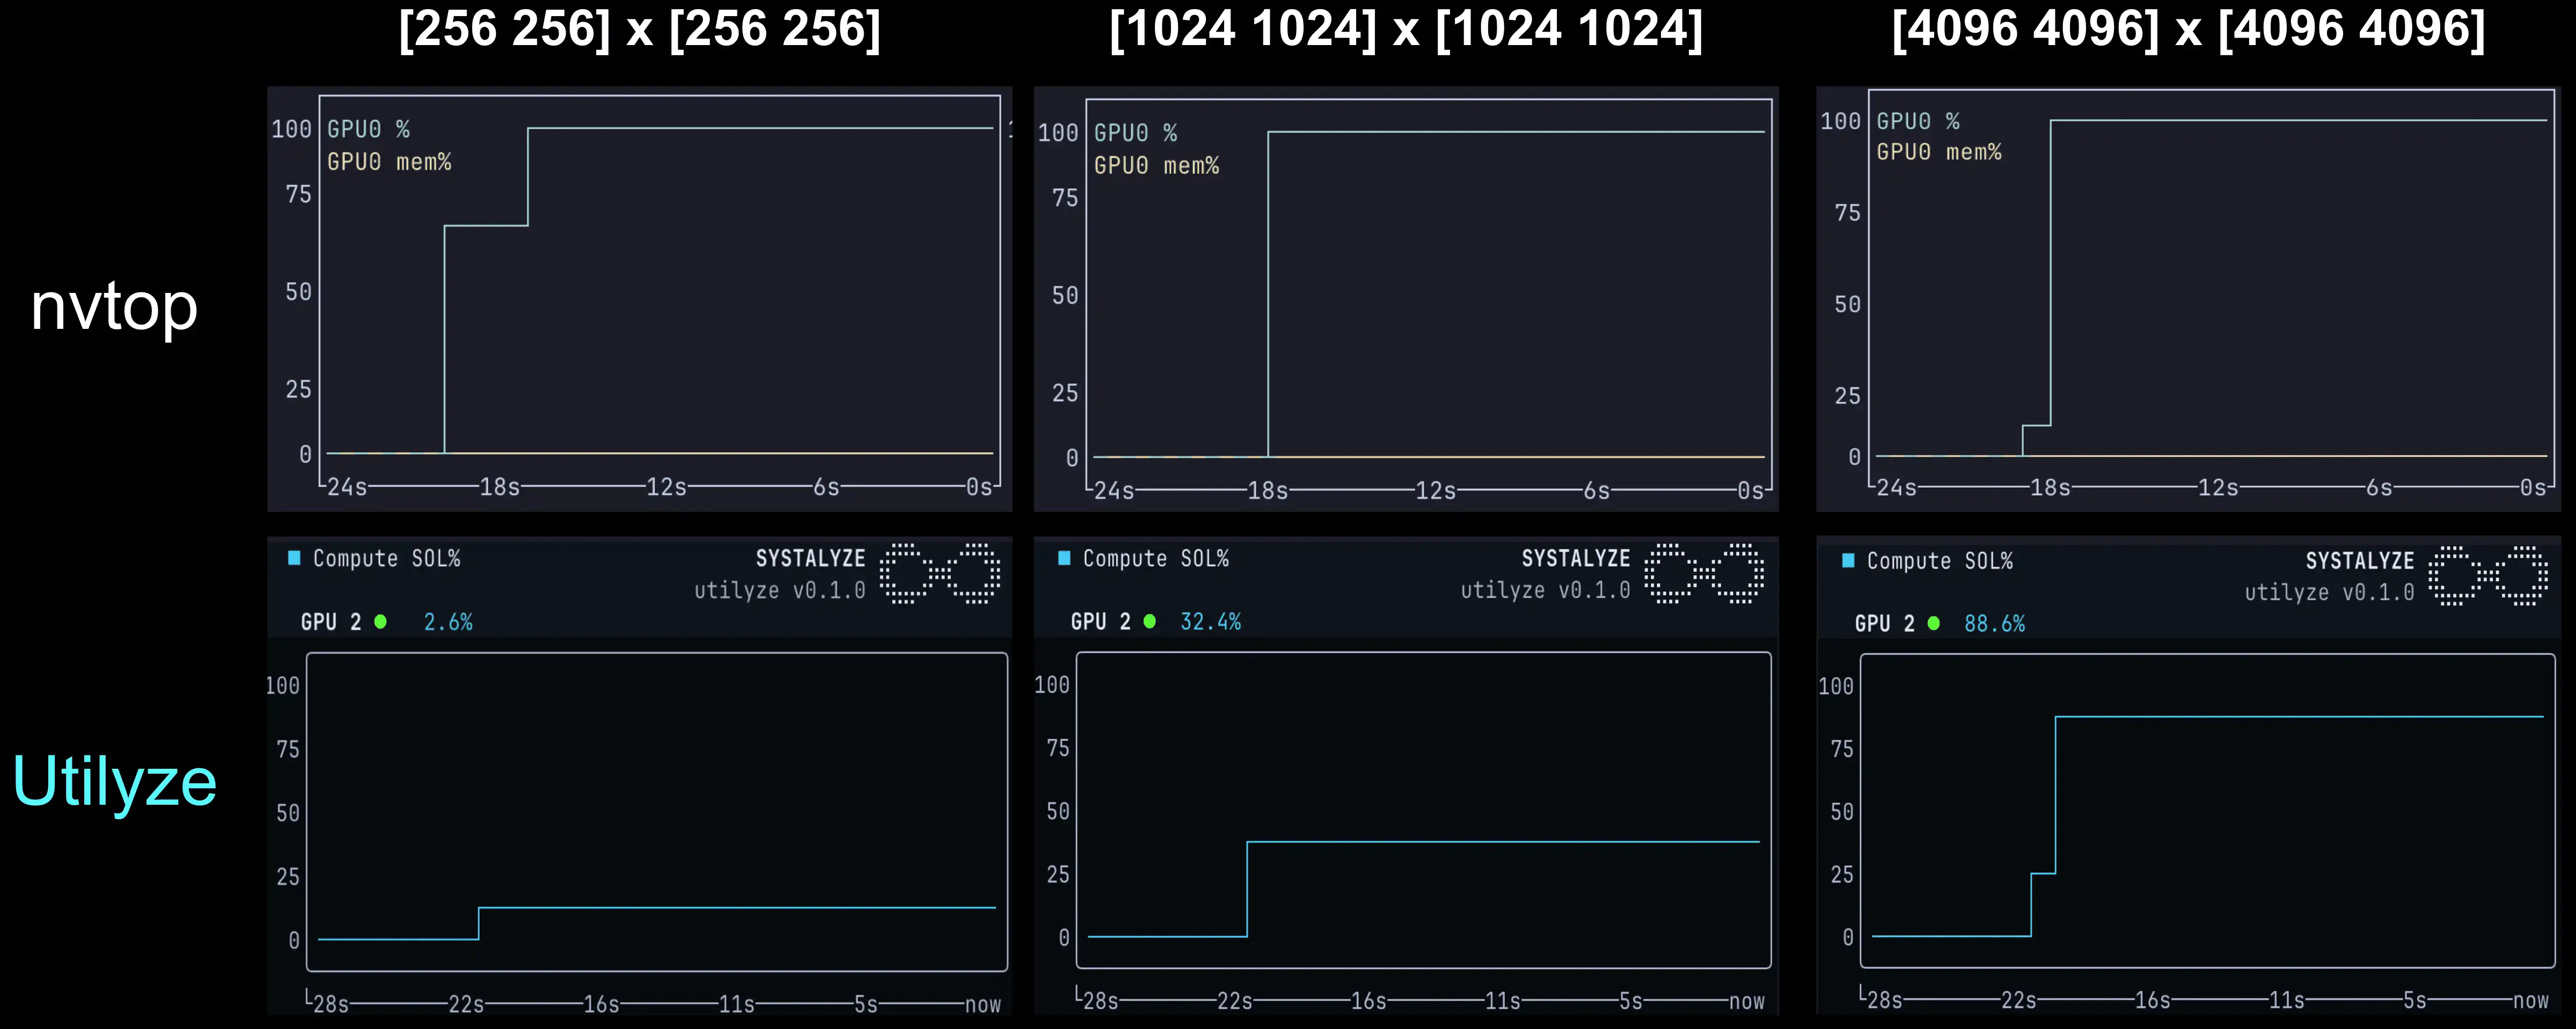The width and height of the screenshot is (2576, 1029).
Task: Click the 18s marker on middle nvtop chart
Action: tap(1267, 490)
